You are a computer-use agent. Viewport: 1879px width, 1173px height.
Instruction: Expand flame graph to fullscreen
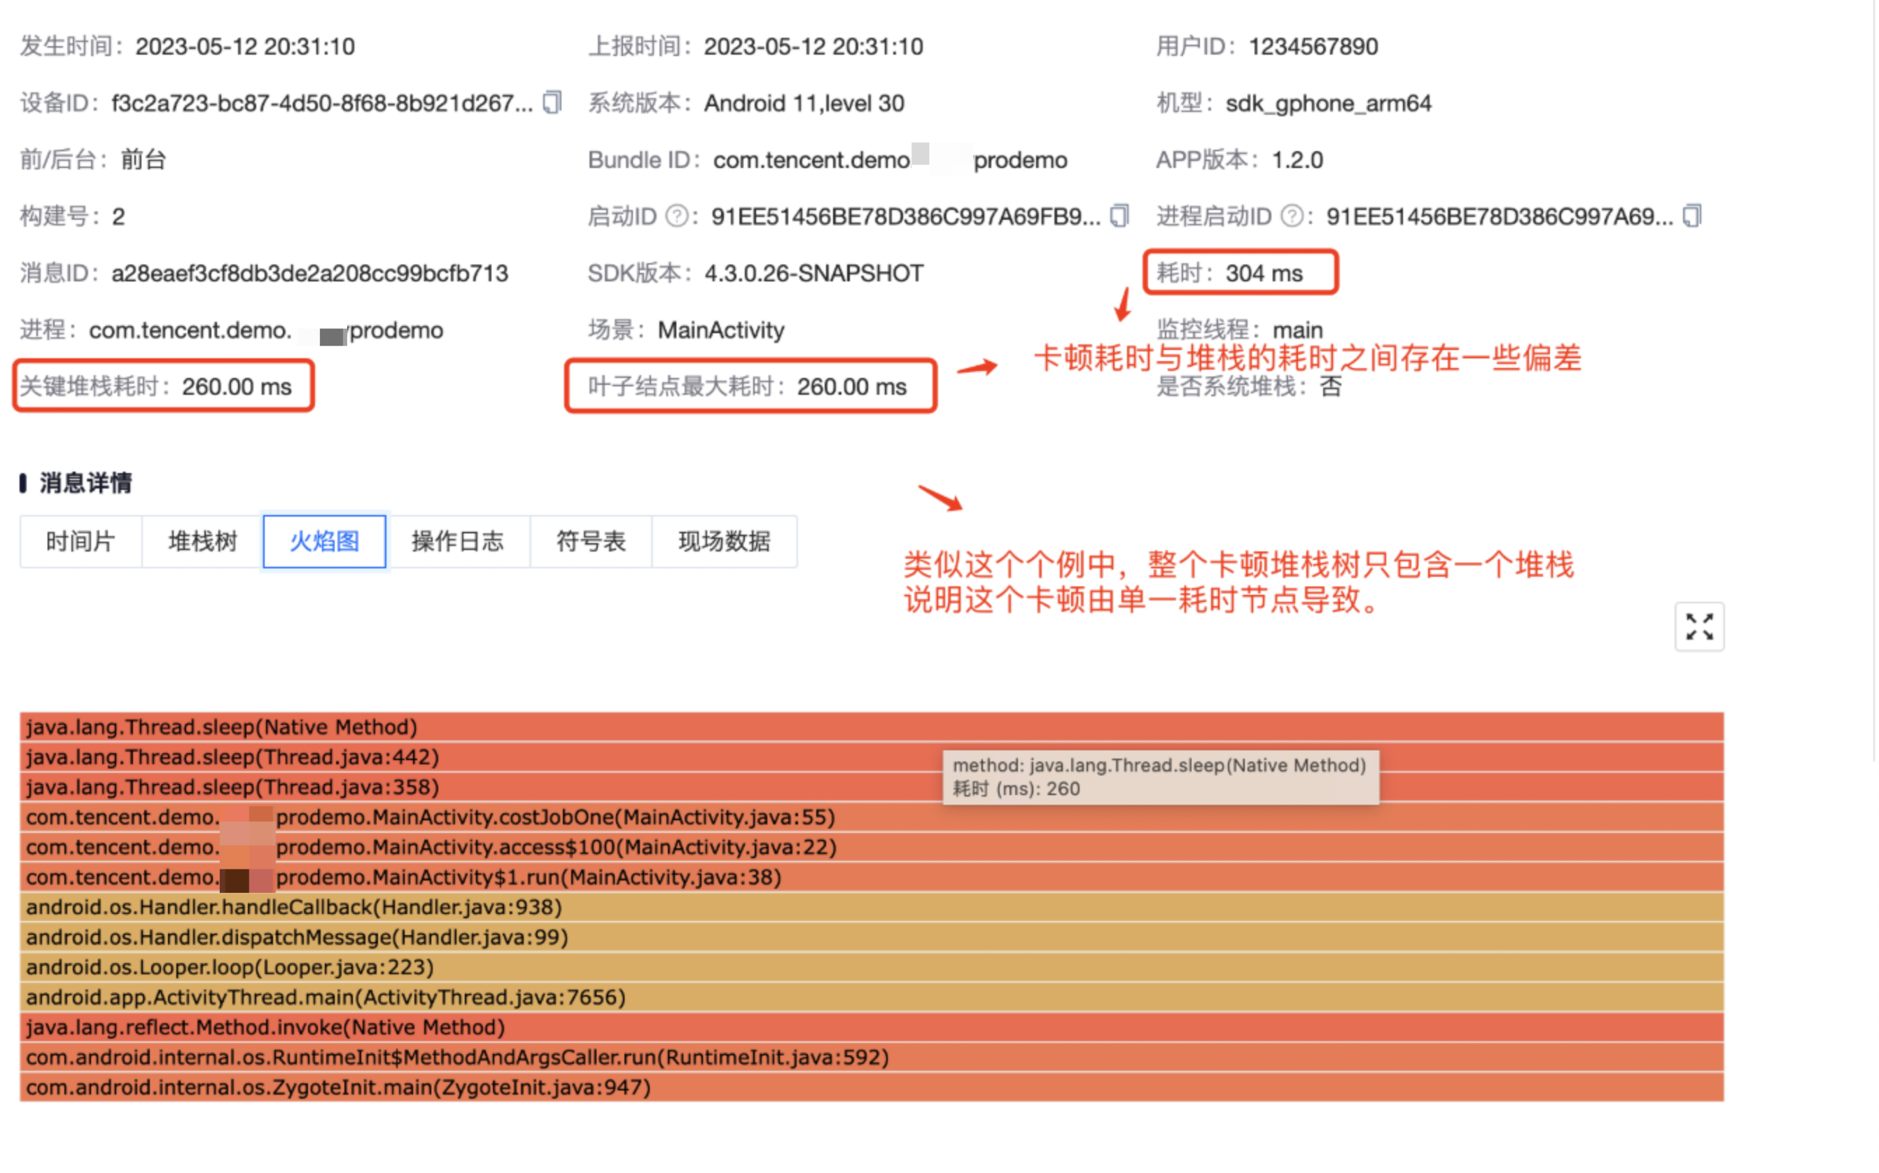(1698, 626)
